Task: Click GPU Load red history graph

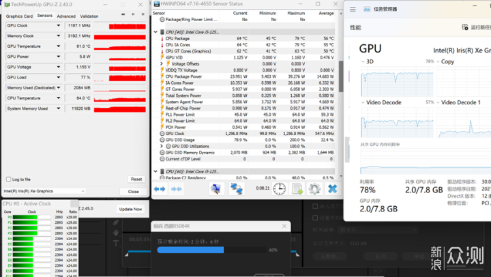Action: coord(119,77)
